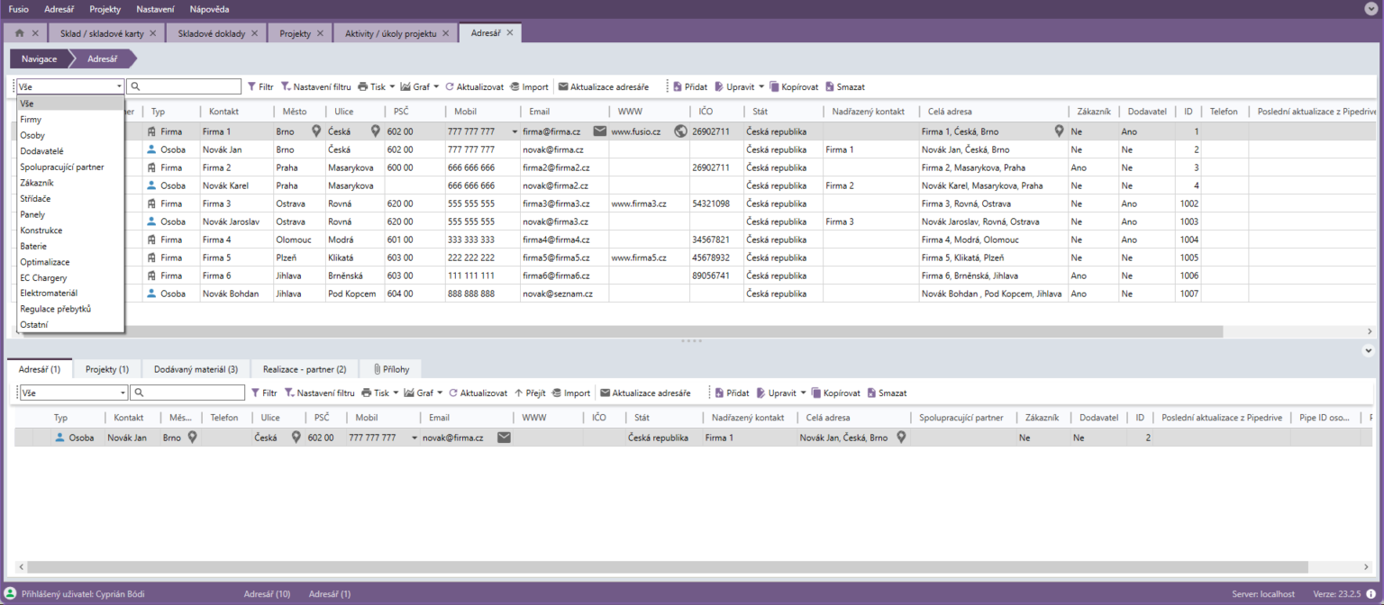
Task: Go to Navigace breadcrumb
Action: (39, 59)
